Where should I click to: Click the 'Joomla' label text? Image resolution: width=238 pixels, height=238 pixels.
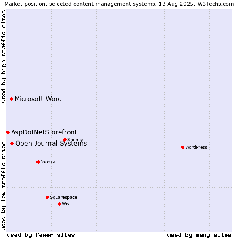(48, 162)
